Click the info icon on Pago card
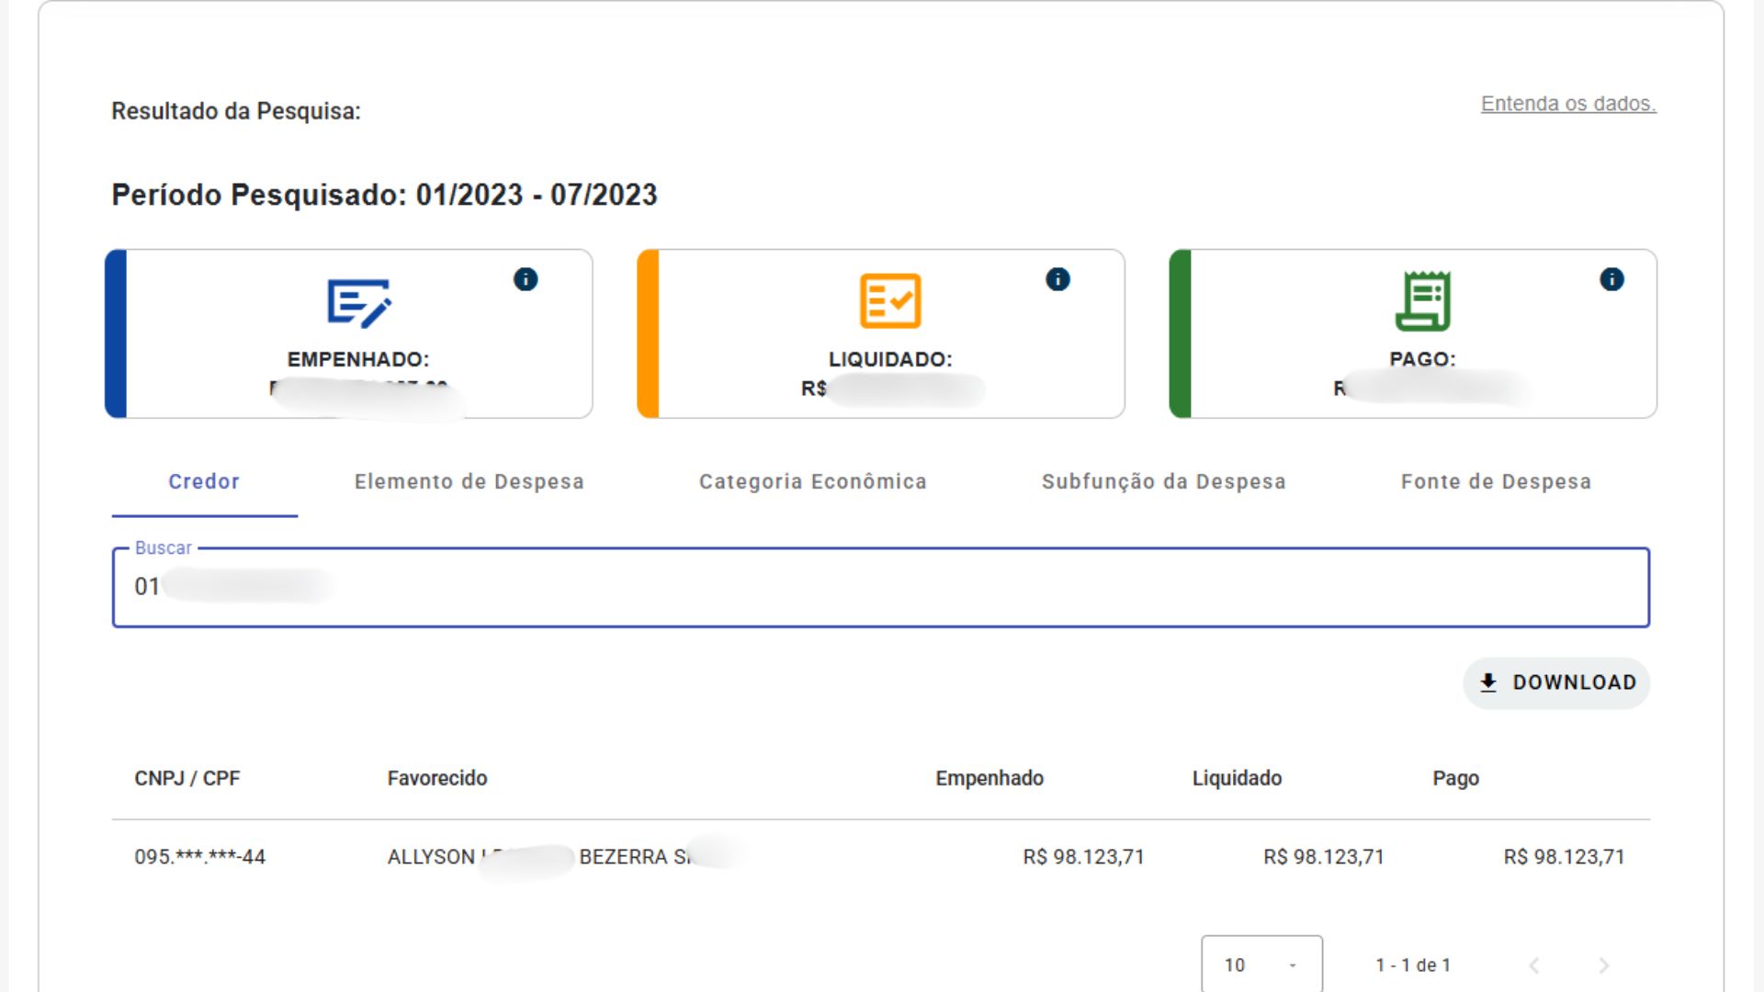Viewport: 1764px width, 992px height. click(x=1611, y=279)
